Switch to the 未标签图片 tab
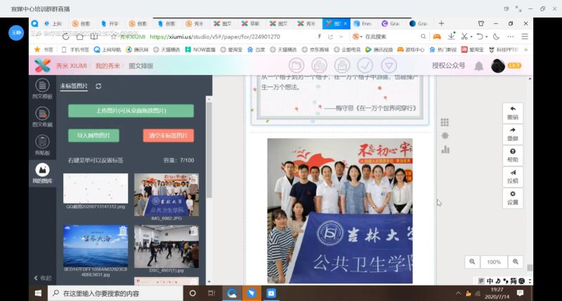 [74, 86]
